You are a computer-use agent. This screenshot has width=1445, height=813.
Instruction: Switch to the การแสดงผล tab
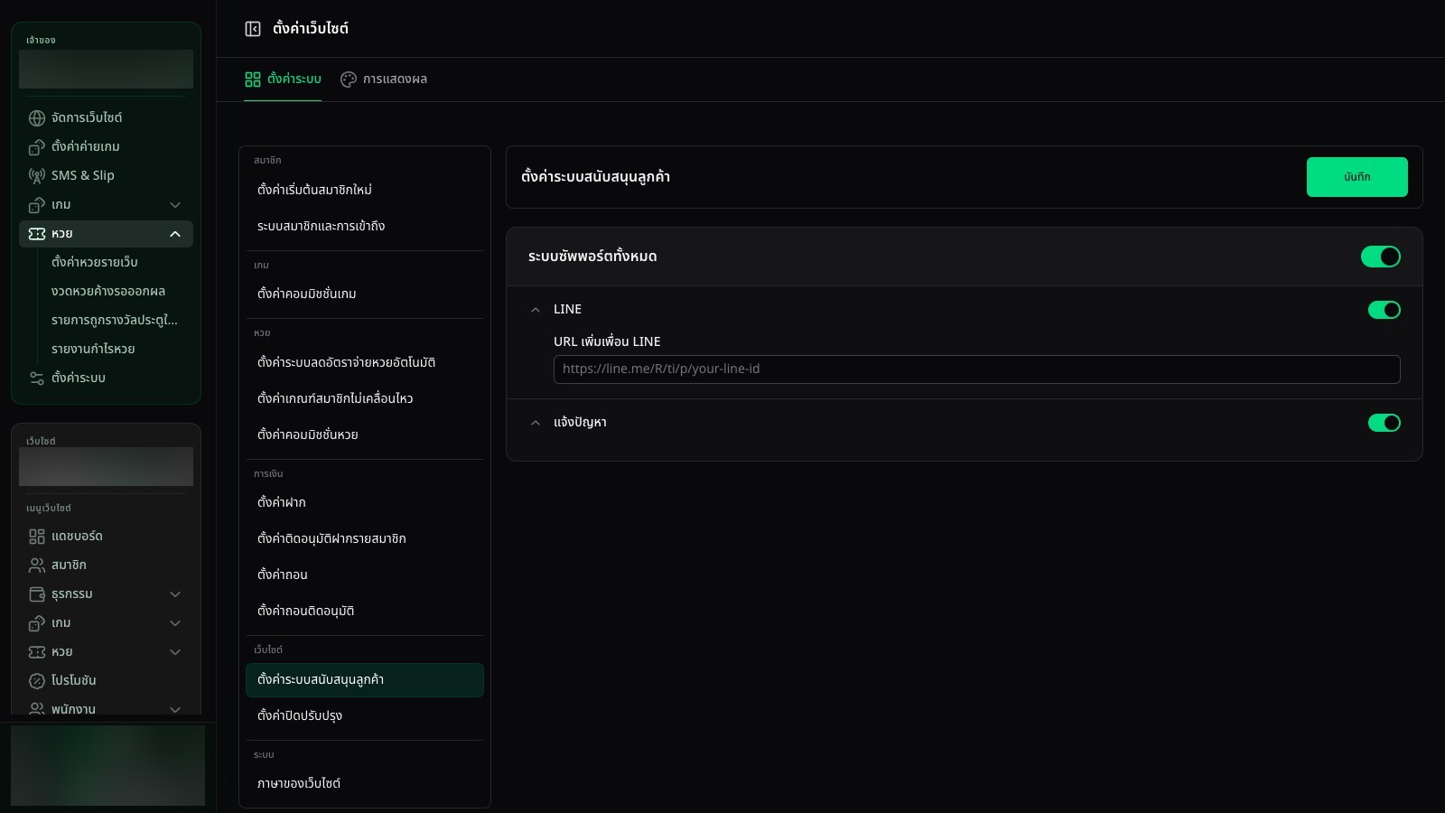(x=384, y=79)
